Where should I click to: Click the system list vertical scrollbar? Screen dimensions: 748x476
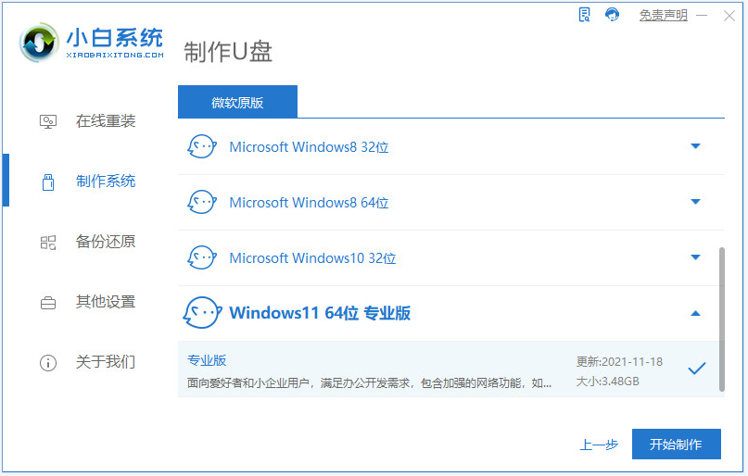[722, 319]
